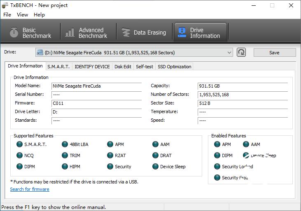Image resolution: width=301 pixels, height=211 pixels.
Task: Click the supported DIPM feature indicator
Action: [20, 167]
